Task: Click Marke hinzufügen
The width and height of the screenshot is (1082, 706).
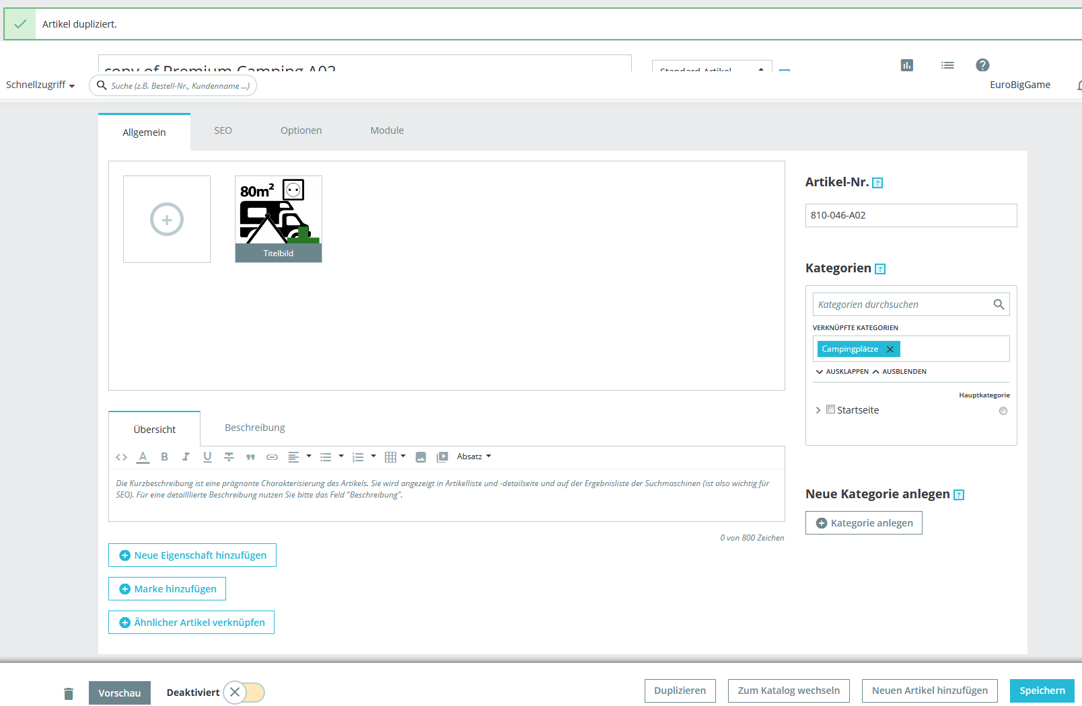Action: click(167, 589)
